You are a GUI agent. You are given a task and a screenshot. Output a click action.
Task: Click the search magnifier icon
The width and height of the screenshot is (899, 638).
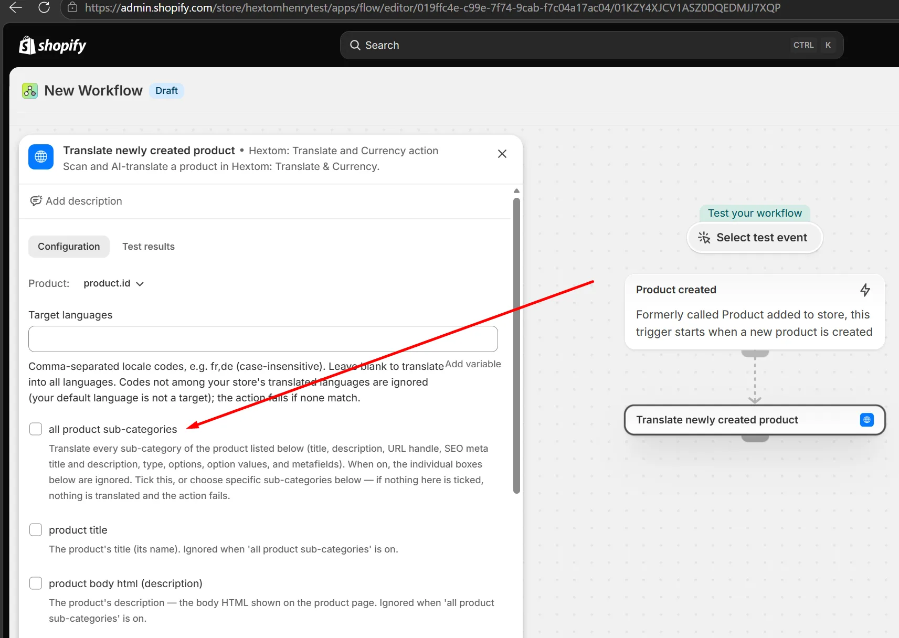(355, 45)
